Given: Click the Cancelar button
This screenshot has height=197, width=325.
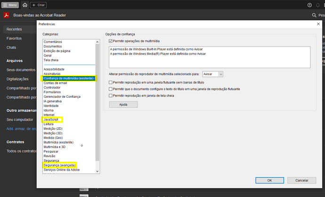Looking at the screenshot, I should 301,180.
